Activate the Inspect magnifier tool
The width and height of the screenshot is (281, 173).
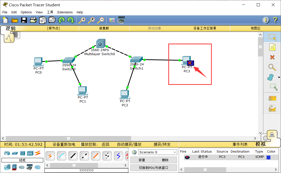tap(272, 67)
